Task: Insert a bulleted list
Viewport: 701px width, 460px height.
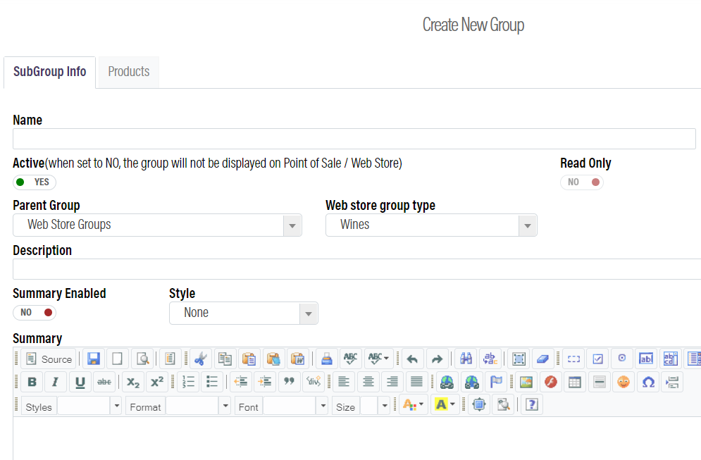Action: coord(212,383)
